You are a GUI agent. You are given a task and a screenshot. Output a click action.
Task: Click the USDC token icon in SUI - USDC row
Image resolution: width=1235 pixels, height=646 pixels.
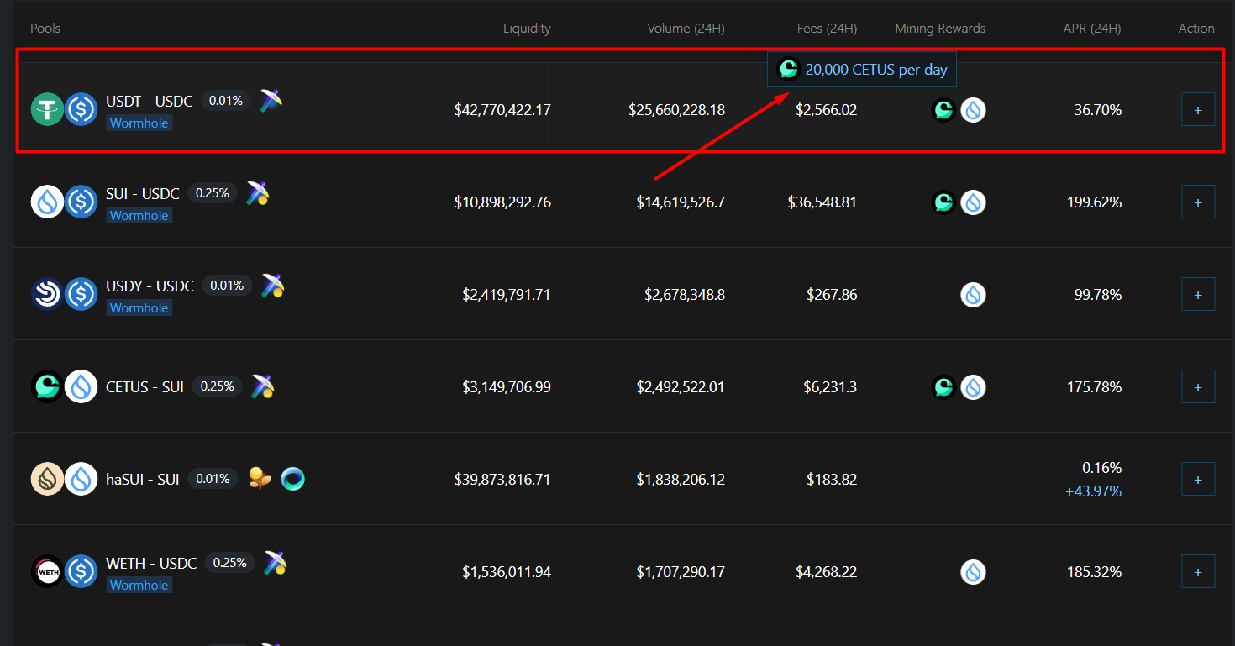point(81,202)
